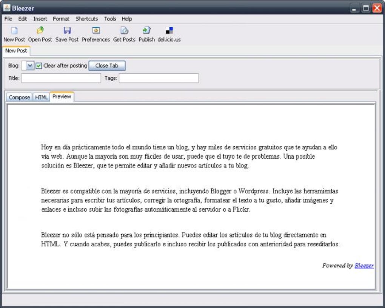
Task: Create a new post with the New Post icon
Action: pos(14,34)
